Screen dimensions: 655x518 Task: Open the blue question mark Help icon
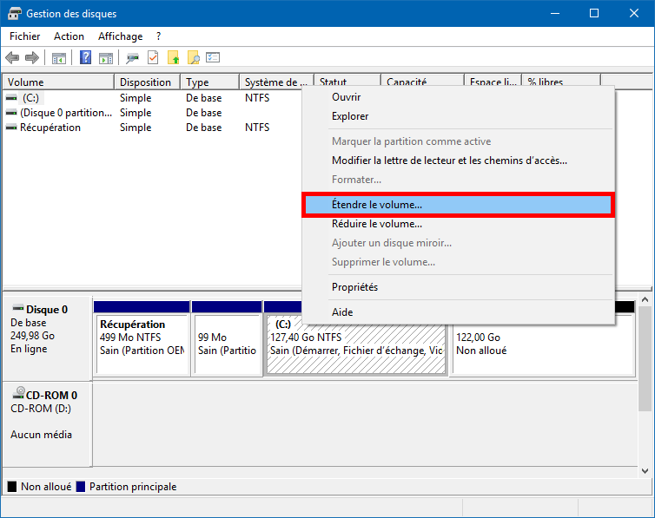(85, 57)
